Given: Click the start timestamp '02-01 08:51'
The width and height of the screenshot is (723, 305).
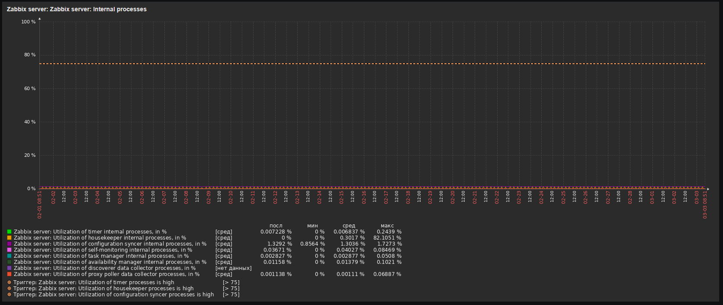Looking at the screenshot, I should coord(39,204).
